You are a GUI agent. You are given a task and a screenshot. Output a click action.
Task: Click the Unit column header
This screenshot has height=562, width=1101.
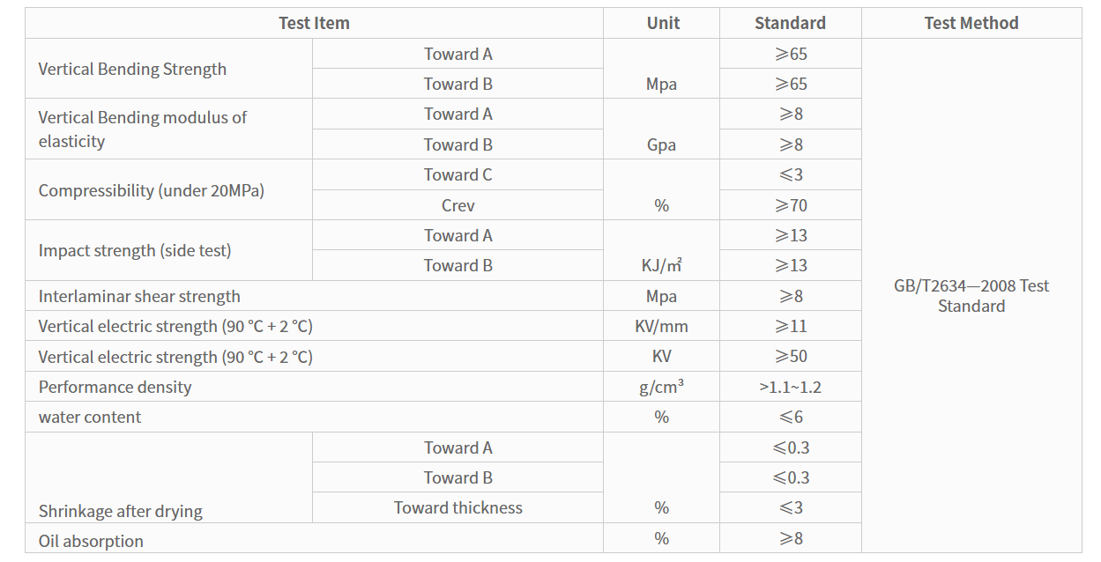pos(661,24)
